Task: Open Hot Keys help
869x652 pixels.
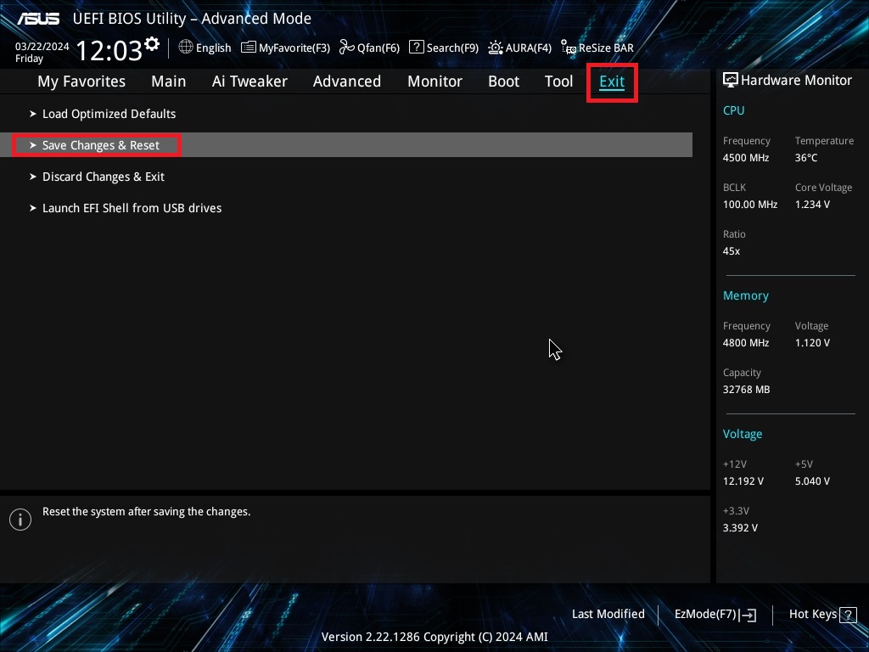Action: (821, 614)
